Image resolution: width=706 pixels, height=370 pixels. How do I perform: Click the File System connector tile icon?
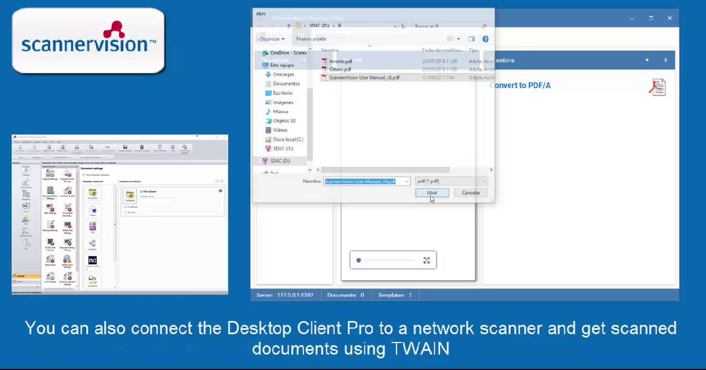point(92,194)
